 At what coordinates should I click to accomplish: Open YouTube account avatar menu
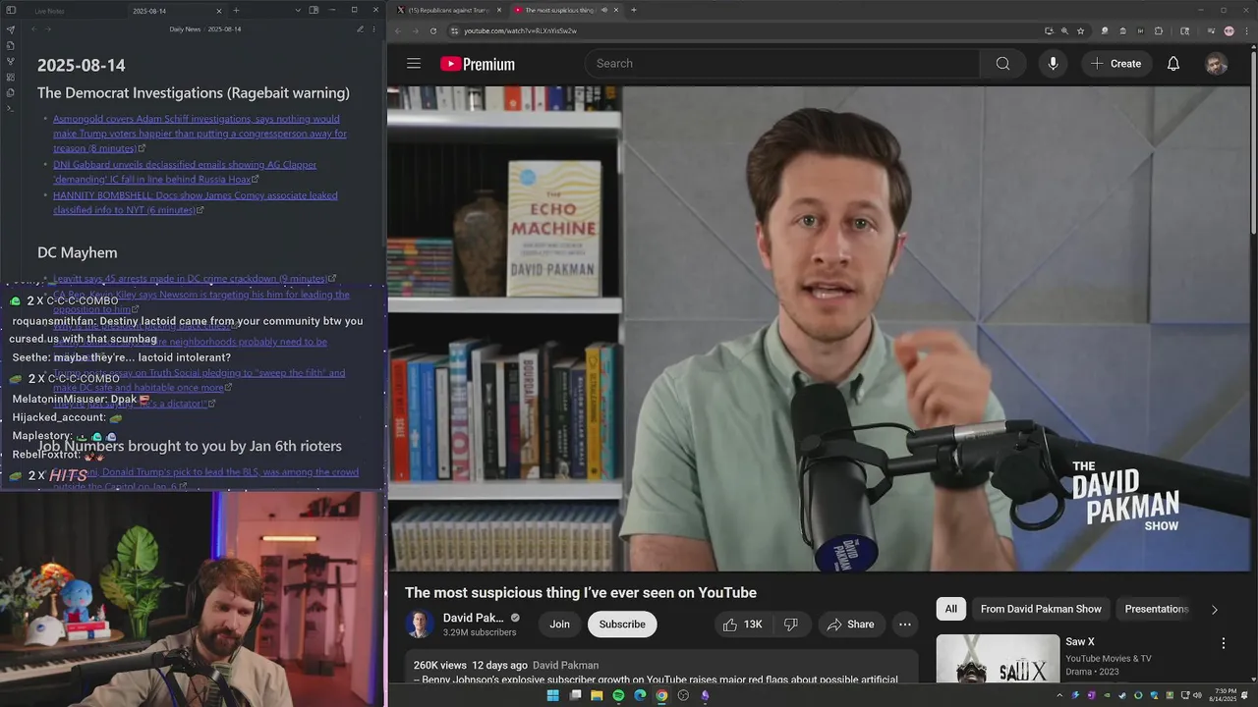(1216, 64)
